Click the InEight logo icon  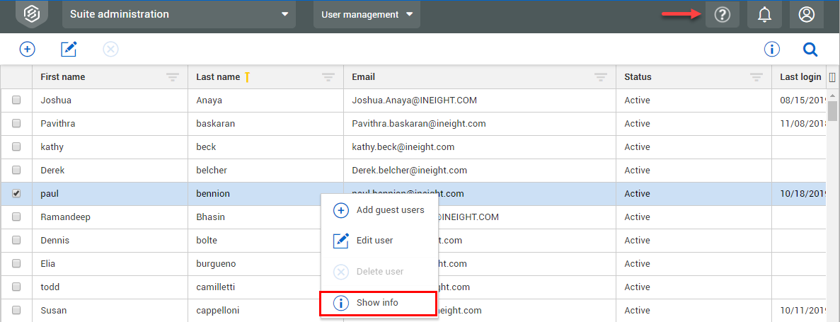tap(32, 14)
